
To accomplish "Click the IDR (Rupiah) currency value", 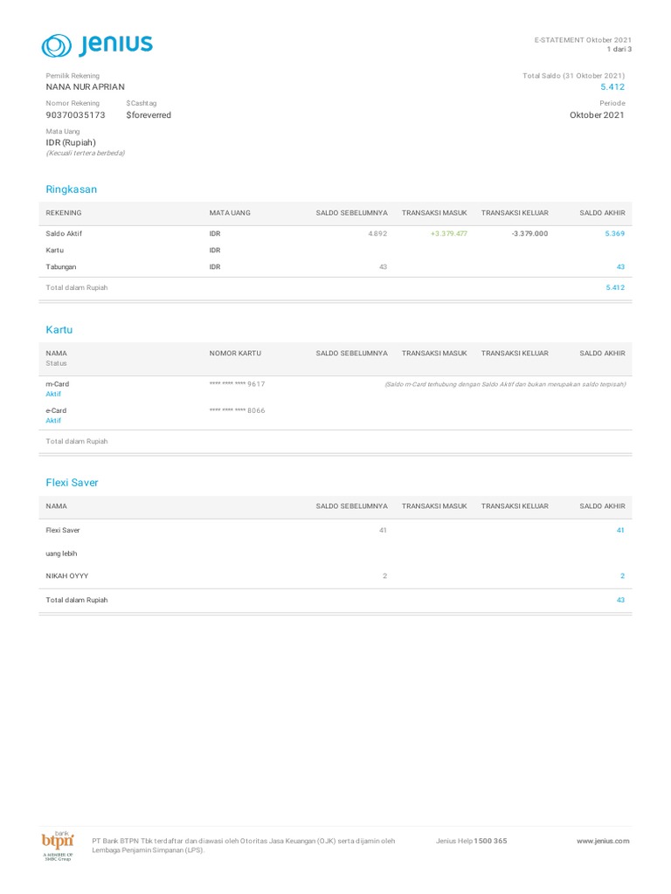I will (71, 142).
